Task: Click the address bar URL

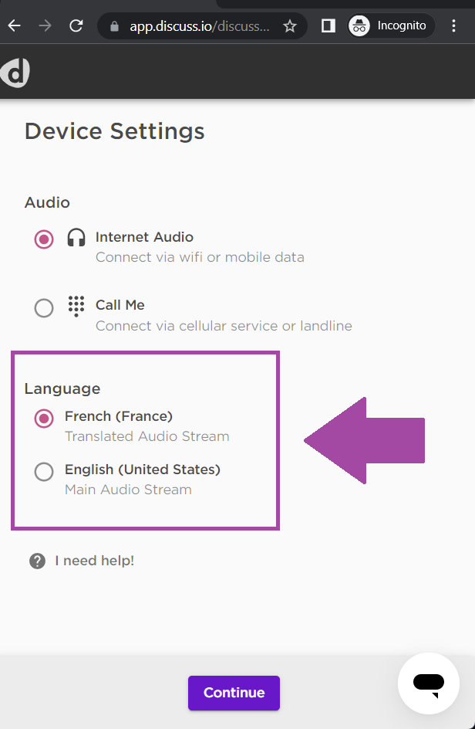Action: [199, 26]
